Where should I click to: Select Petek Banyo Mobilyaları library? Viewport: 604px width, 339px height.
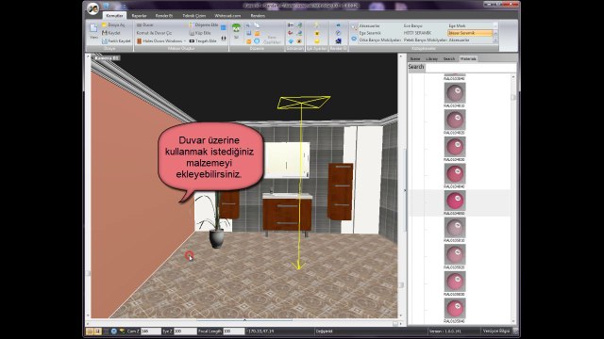pos(426,40)
